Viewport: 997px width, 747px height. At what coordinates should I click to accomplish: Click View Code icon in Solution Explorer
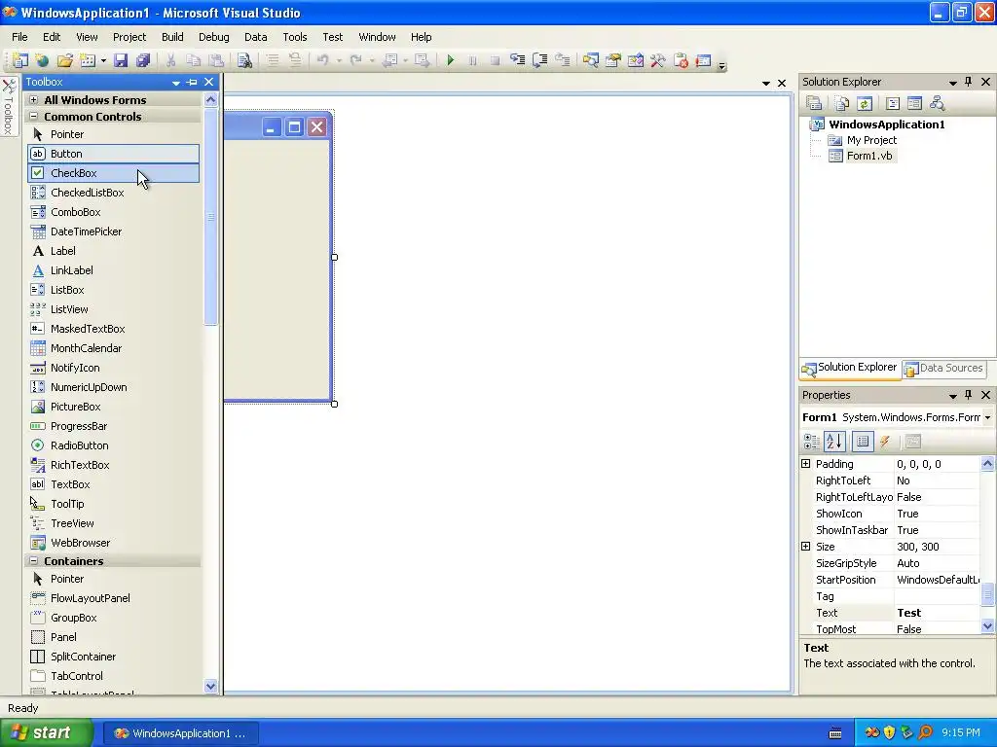(x=892, y=103)
